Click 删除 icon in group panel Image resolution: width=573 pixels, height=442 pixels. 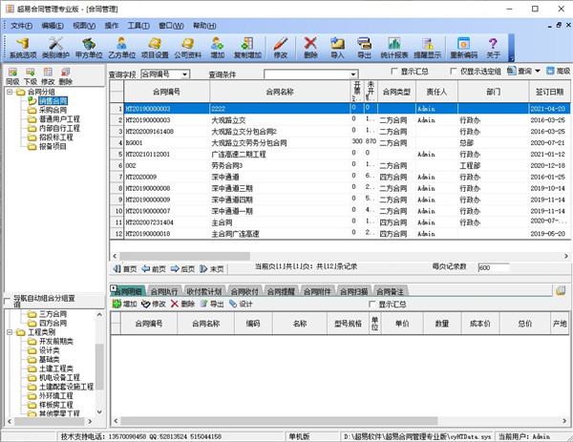click(65, 76)
